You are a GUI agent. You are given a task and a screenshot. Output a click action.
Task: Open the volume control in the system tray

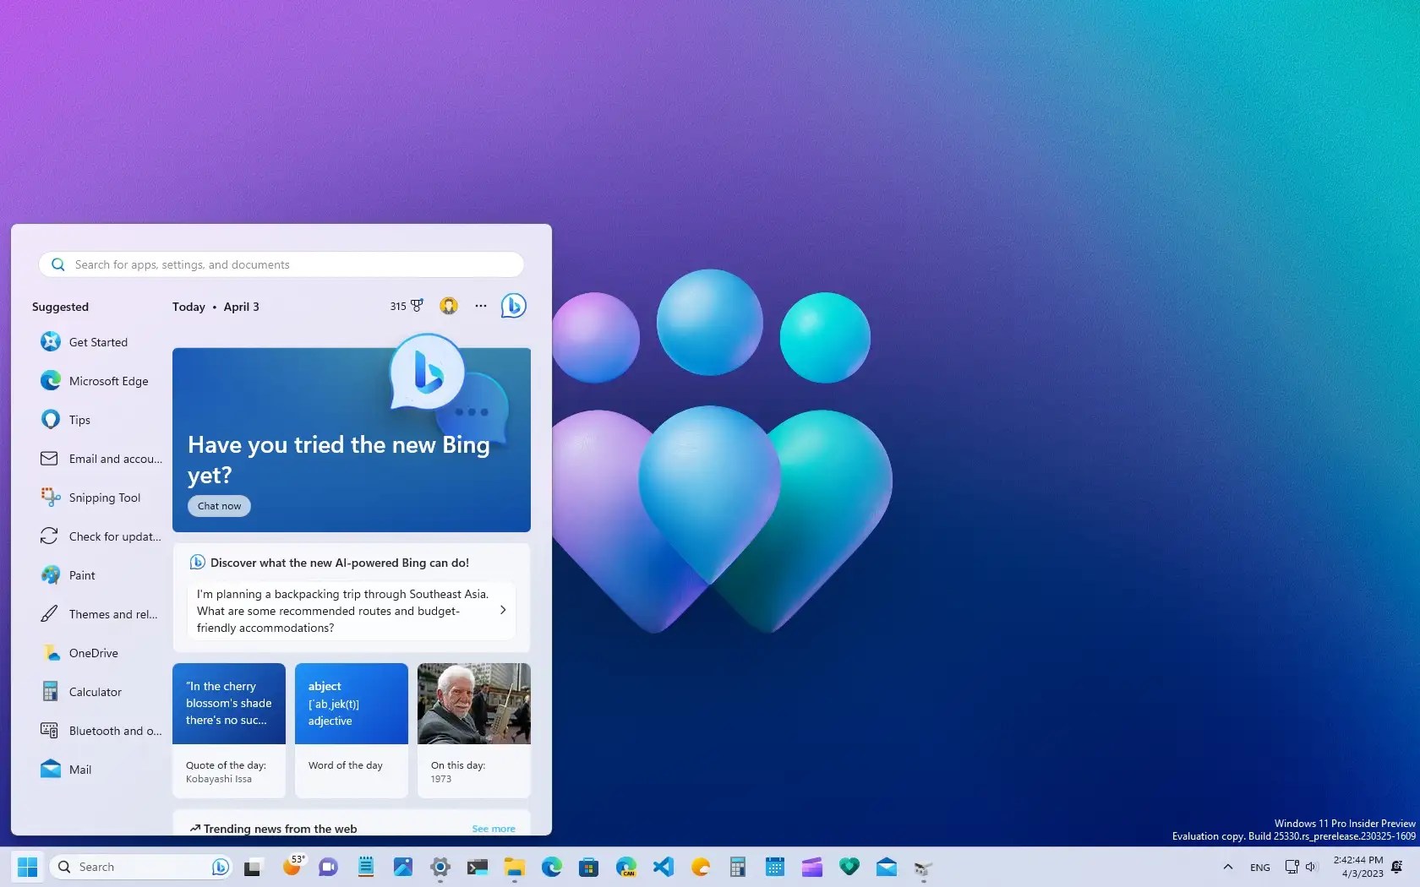pyautogui.click(x=1311, y=867)
